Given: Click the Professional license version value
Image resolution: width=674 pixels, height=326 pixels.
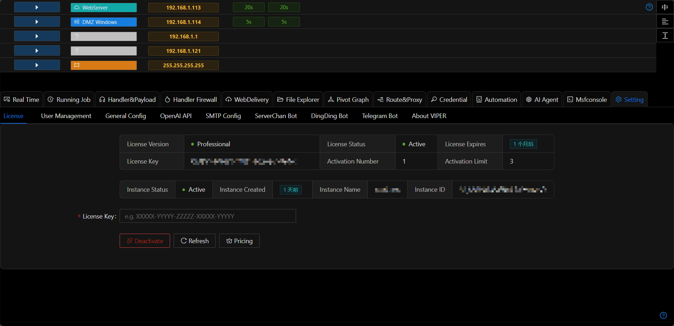Looking at the screenshot, I should click(x=213, y=144).
